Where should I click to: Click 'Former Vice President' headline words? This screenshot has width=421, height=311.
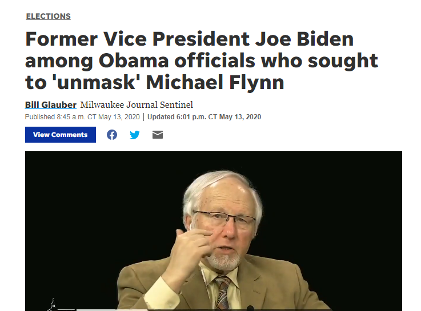point(138,39)
